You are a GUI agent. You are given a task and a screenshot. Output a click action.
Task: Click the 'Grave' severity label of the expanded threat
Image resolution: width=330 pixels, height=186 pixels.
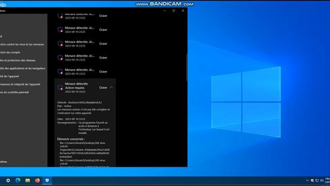103,87
